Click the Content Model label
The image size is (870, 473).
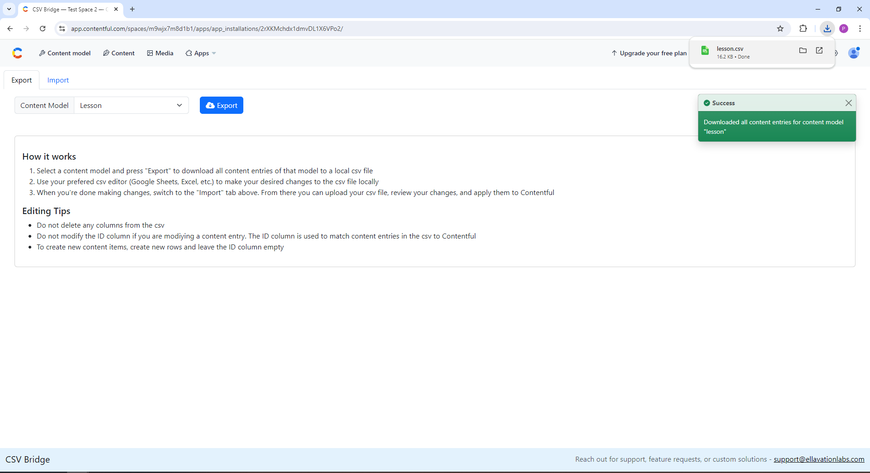click(44, 105)
